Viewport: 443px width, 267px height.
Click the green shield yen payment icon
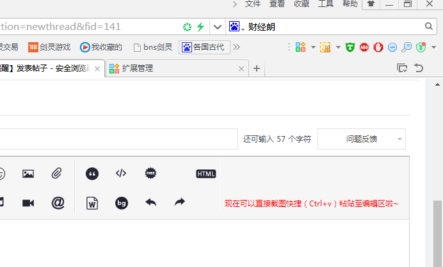click(421, 47)
